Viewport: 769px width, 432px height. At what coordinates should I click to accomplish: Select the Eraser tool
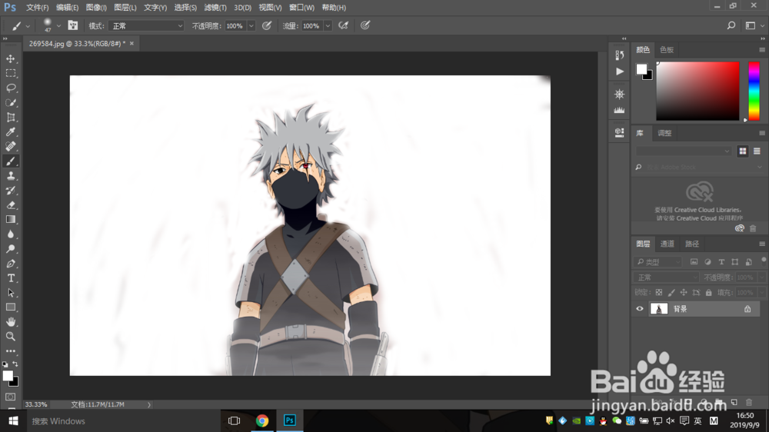pos(11,205)
